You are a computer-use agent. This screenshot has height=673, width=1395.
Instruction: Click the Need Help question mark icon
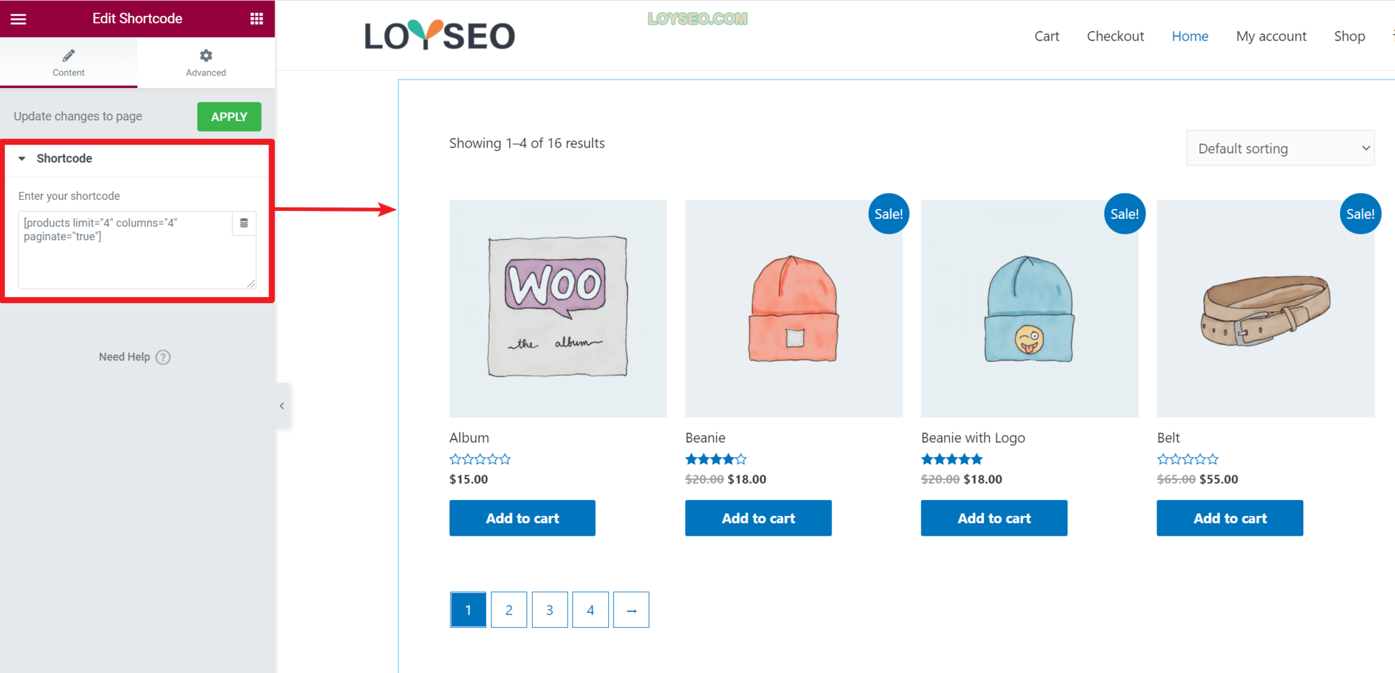[164, 357]
